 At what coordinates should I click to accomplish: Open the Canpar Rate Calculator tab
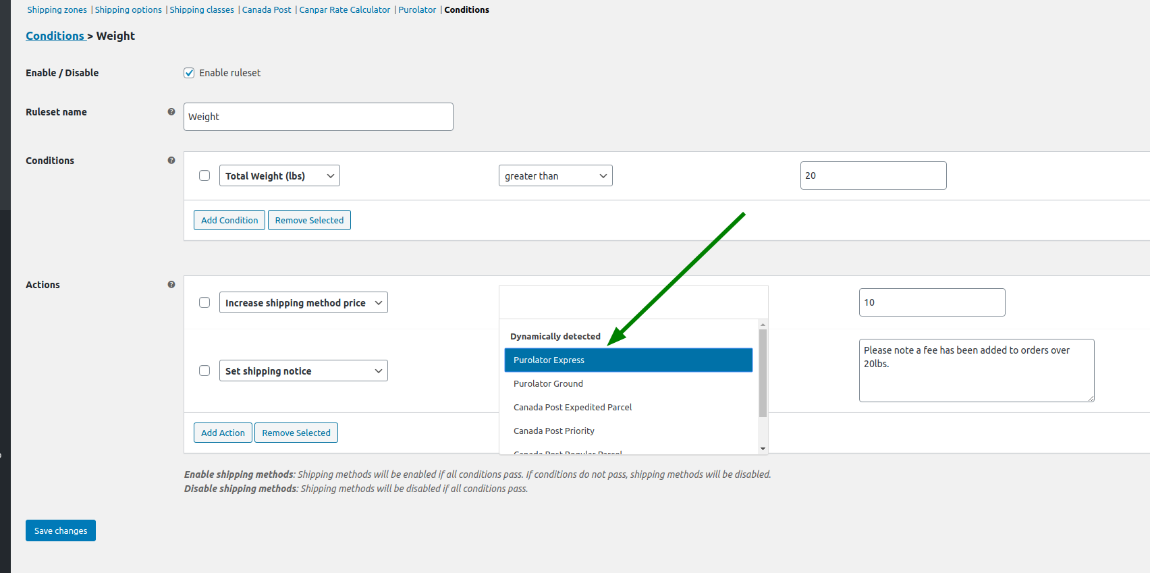(345, 10)
